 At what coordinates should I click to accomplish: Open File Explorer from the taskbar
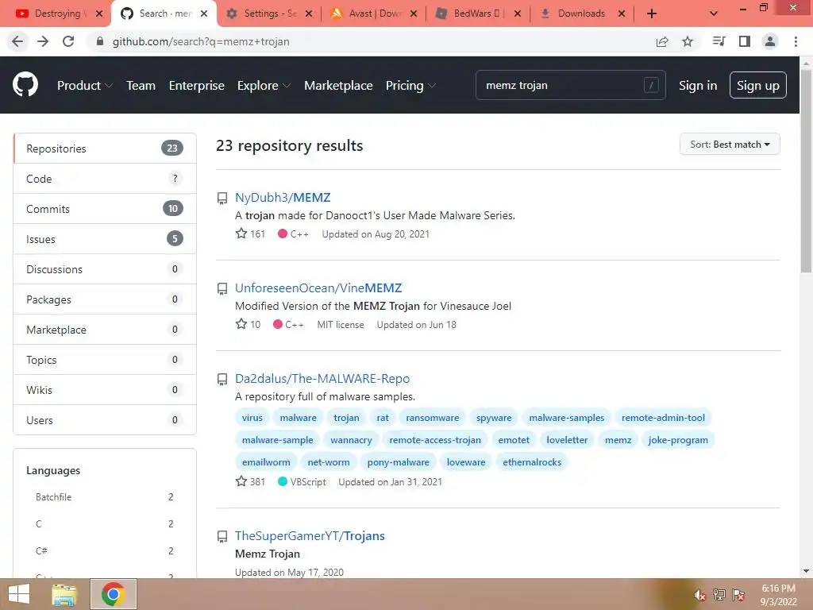point(64,594)
